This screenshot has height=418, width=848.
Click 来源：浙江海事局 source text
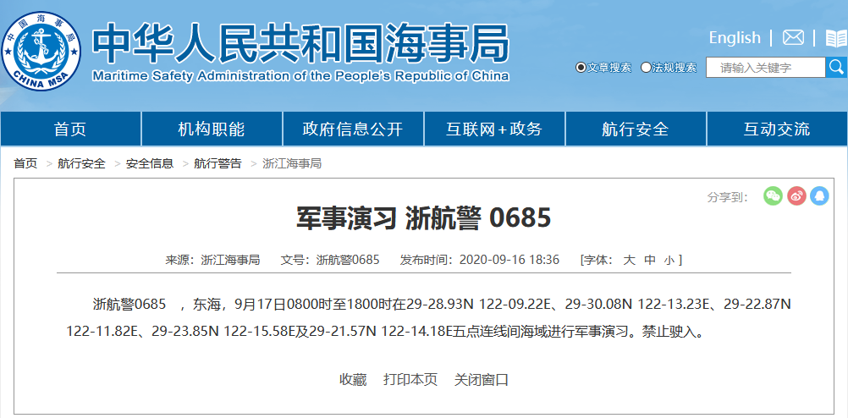point(212,260)
